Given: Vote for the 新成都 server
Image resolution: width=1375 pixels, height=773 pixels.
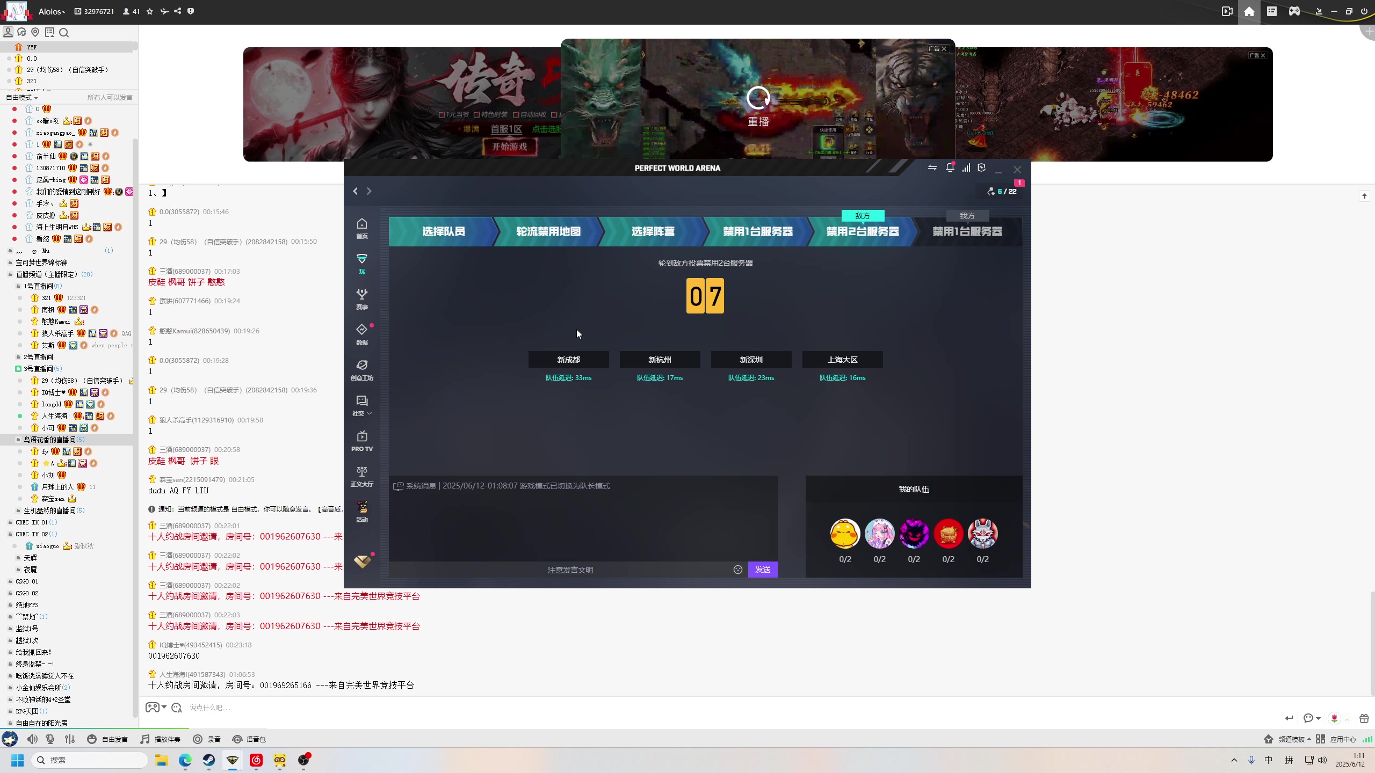Looking at the screenshot, I should (x=569, y=360).
